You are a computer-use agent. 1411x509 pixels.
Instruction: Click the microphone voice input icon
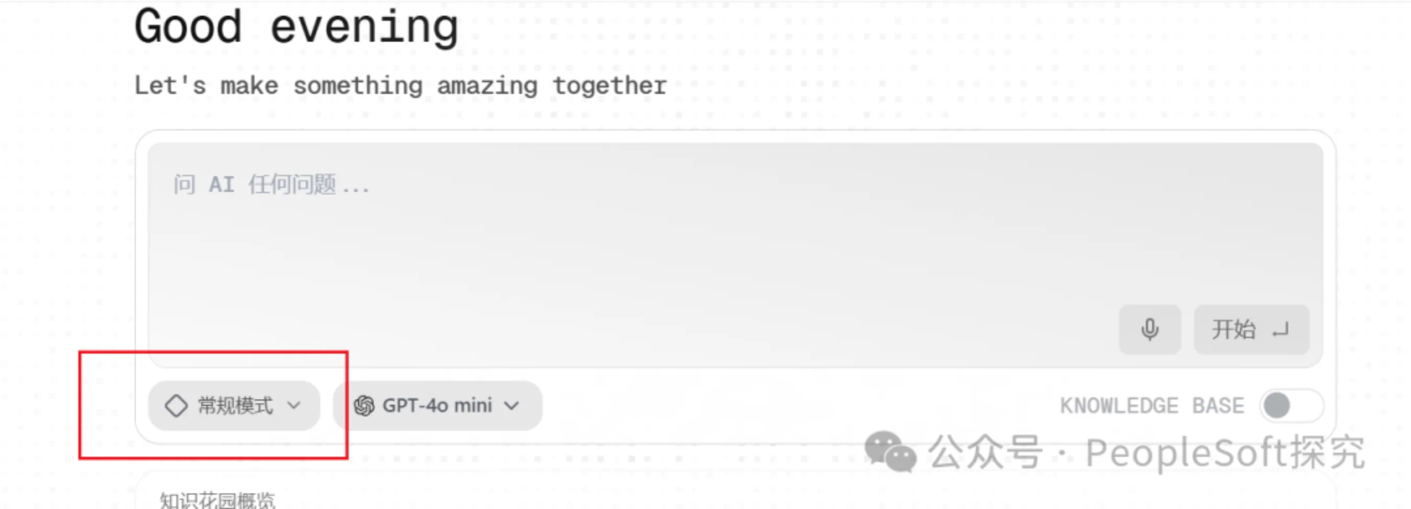pos(1149,329)
